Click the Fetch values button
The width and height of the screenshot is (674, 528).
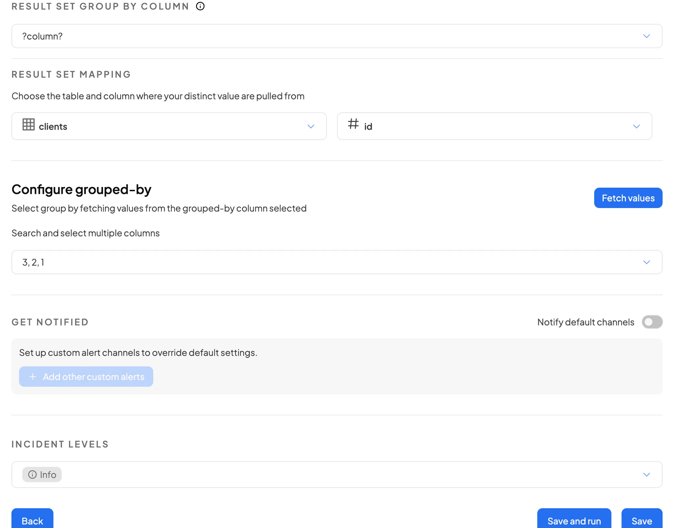(x=628, y=198)
